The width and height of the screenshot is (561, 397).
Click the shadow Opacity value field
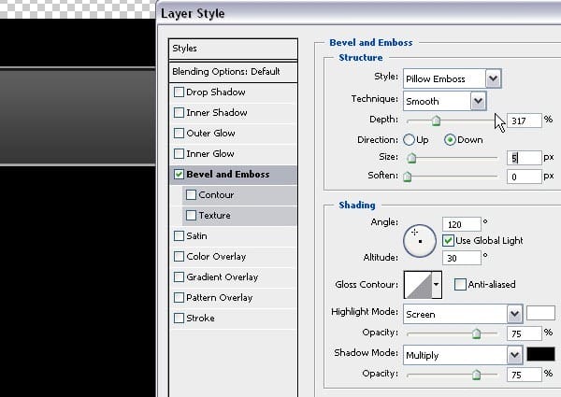click(525, 375)
